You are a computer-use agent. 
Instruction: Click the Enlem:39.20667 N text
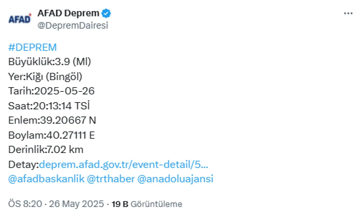[52, 120]
